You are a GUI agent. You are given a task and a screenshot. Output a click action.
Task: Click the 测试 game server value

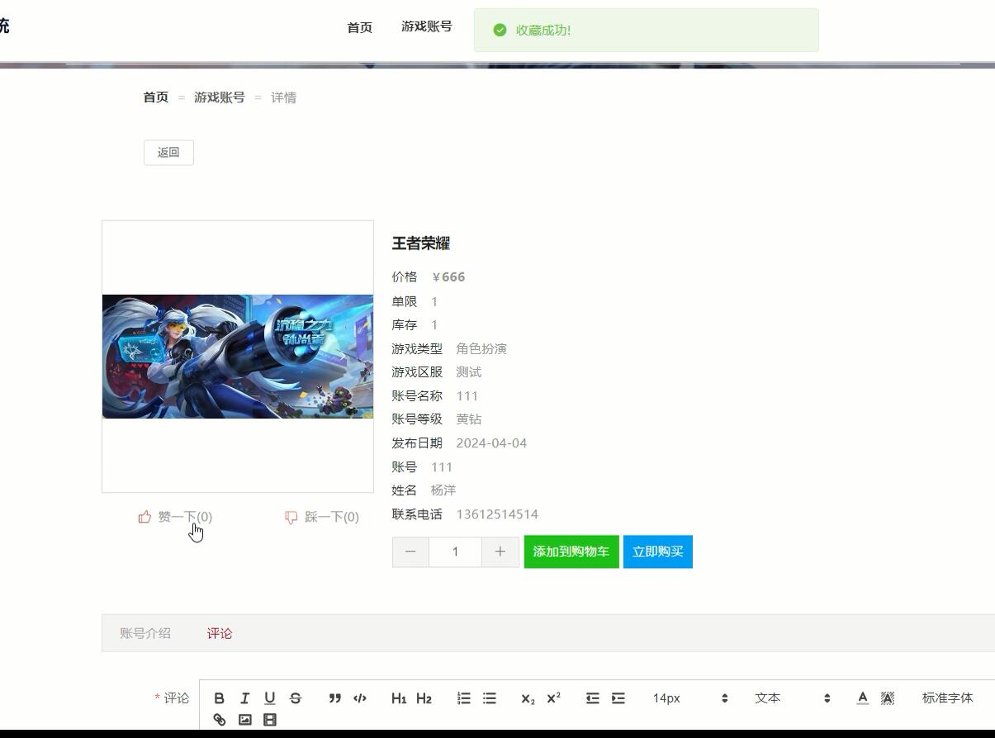click(468, 372)
